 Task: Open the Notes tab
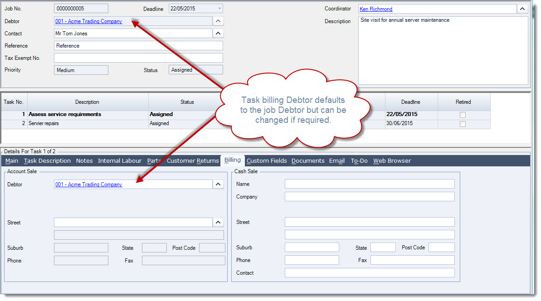point(84,160)
